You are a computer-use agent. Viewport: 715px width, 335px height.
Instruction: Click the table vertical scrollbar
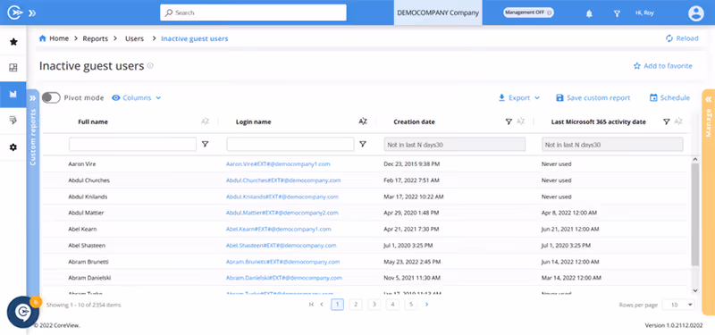(695, 214)
